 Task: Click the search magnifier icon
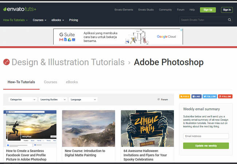tap(229, 20)
